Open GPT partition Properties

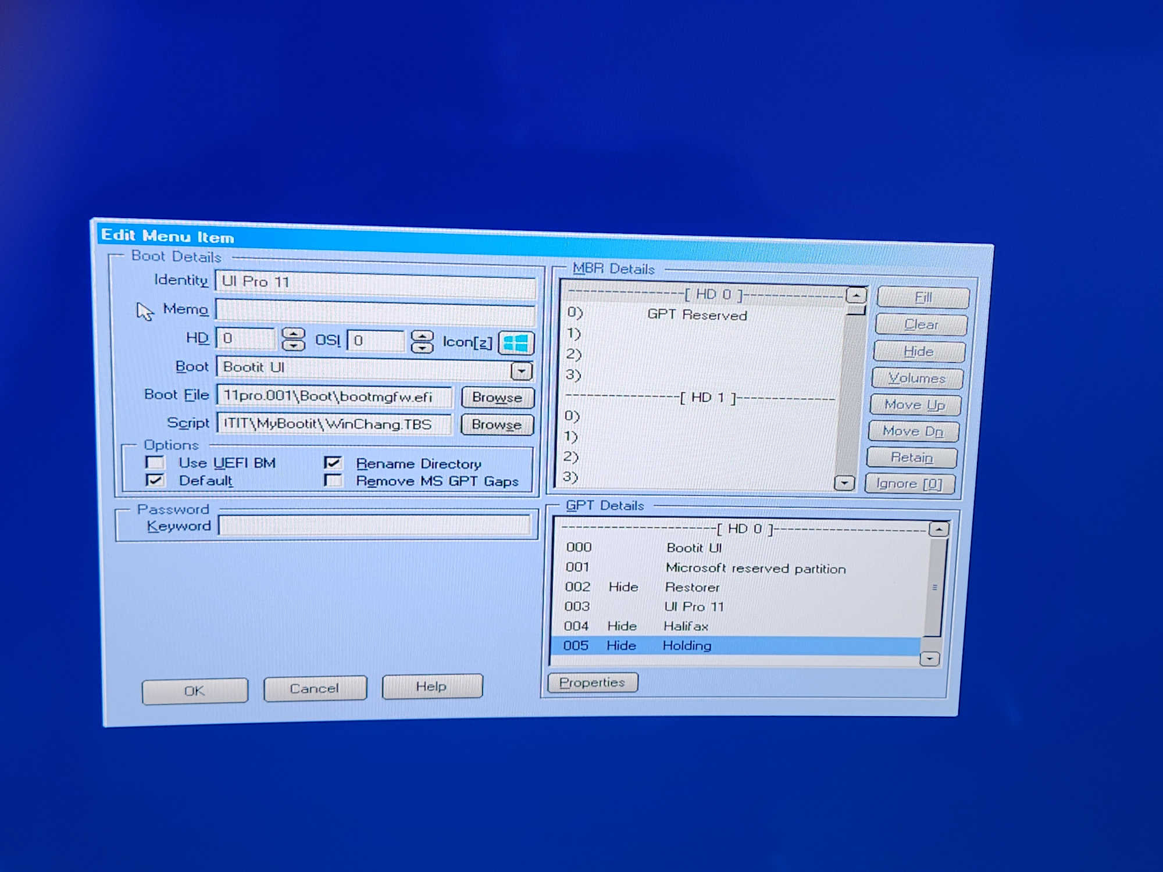[x=593, y=682]
